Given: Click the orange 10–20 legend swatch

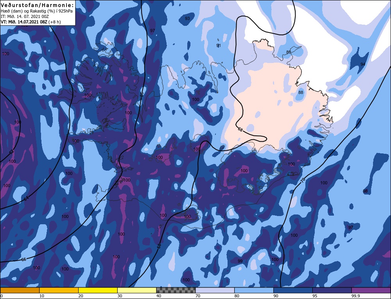Looking at the screenshot, I should click(59, 290).
